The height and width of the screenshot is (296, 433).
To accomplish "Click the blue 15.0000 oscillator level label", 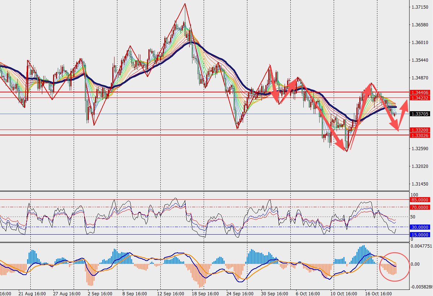I will tap(420, 235).
